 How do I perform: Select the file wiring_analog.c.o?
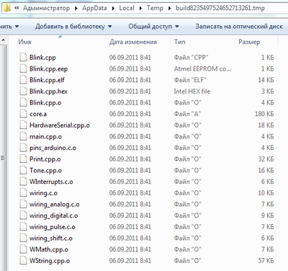coord(55,204)
